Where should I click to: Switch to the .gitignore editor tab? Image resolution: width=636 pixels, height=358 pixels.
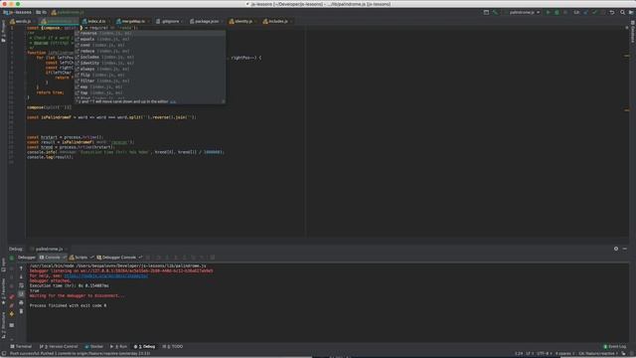coord(170,21)
